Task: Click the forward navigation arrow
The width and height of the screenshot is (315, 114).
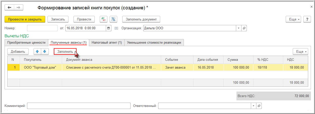Action: coord(18,8)
